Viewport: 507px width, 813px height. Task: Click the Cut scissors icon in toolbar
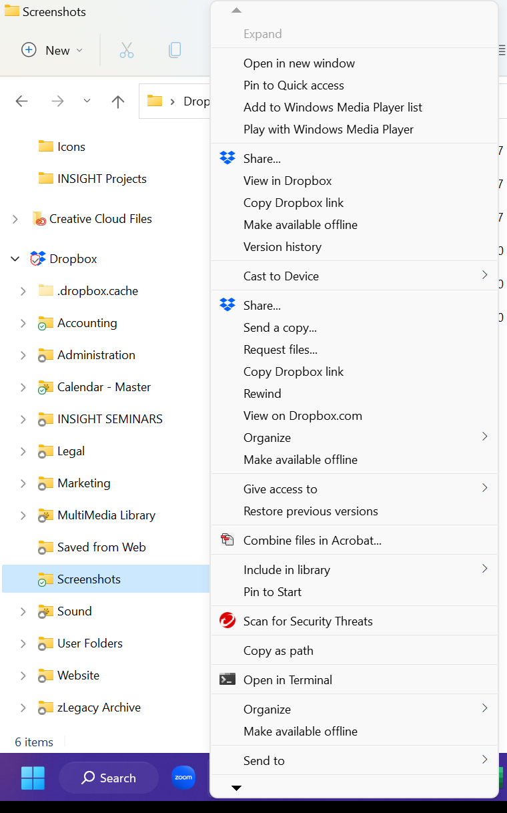pos(127,50)
